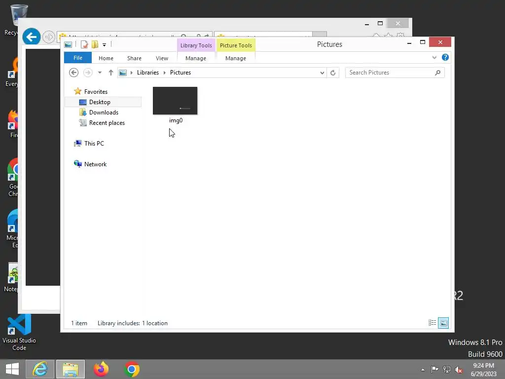This screenshot has width=505, height=379.
Task: Launch Google Chrome from the taskbar
Action: (132, 369)
